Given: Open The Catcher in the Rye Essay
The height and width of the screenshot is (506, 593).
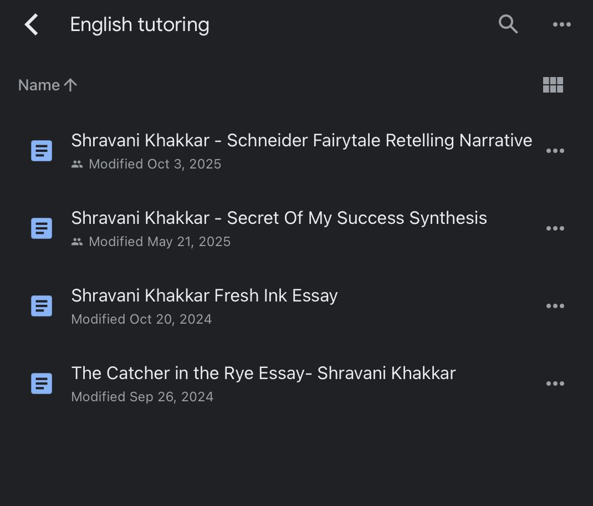Looking at the screenshot, I should coord(263,374).
